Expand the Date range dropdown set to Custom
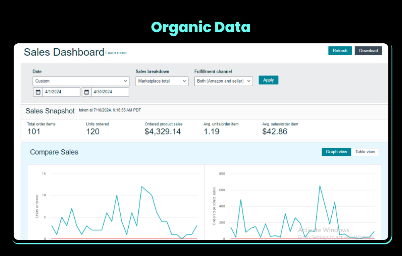This screenshot has width=402, height=256. pos(81,81)
